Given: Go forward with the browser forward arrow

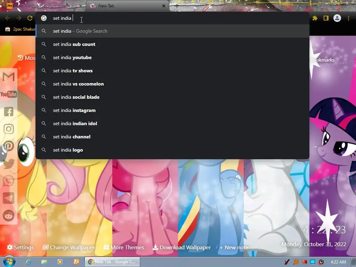Looking at the screenshot, I should [x=19, y=18].
